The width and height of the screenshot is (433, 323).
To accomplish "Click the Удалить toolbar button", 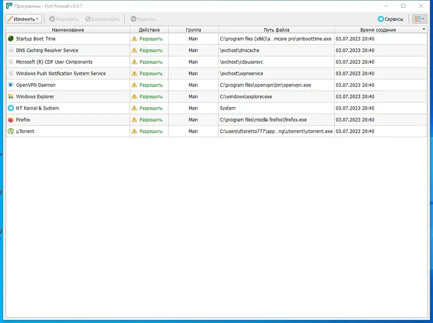I will pyautogui.click(x=143, y=19).
